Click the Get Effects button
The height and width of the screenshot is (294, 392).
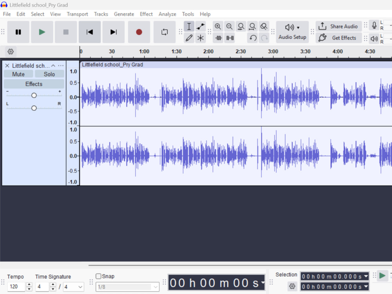(x=339, y=38)
